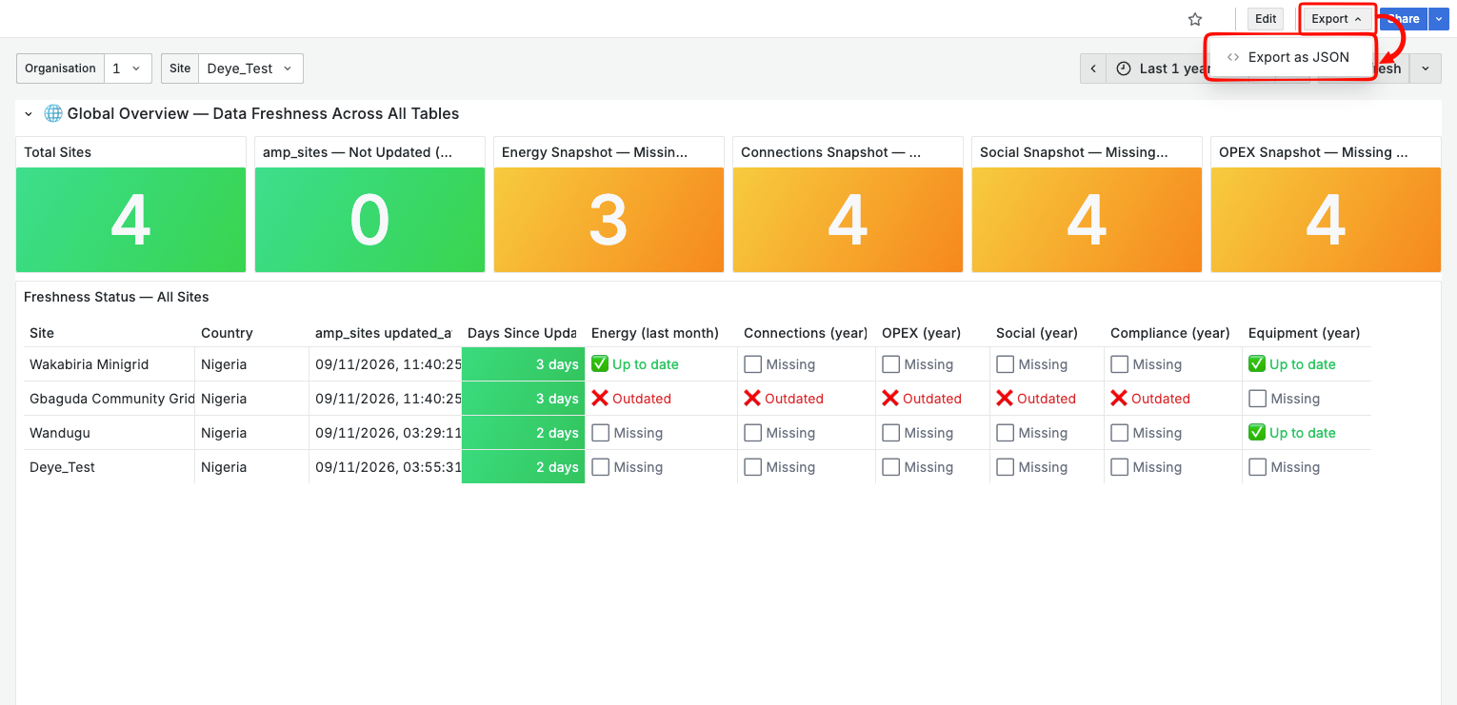Sort table by Country column header
Image resolution: width=1457 pixels, height=705 pixels.
(x=227, y=333)
